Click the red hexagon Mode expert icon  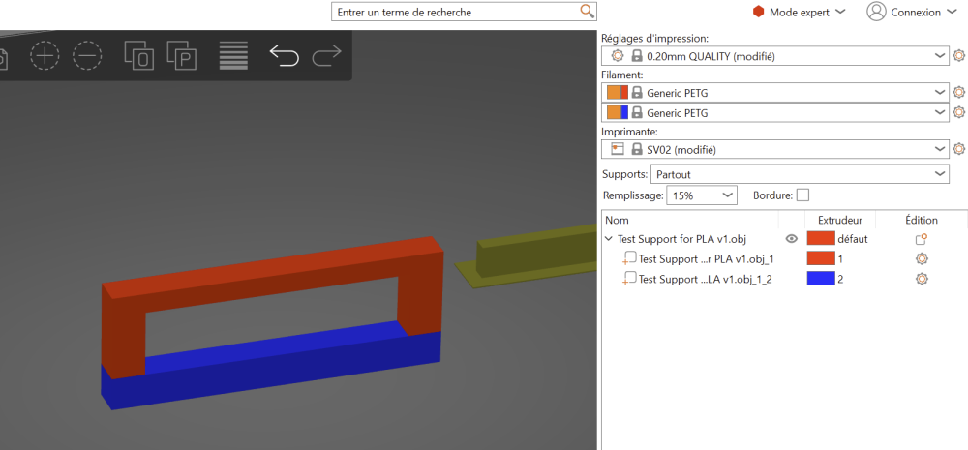(x=758, y=12)
